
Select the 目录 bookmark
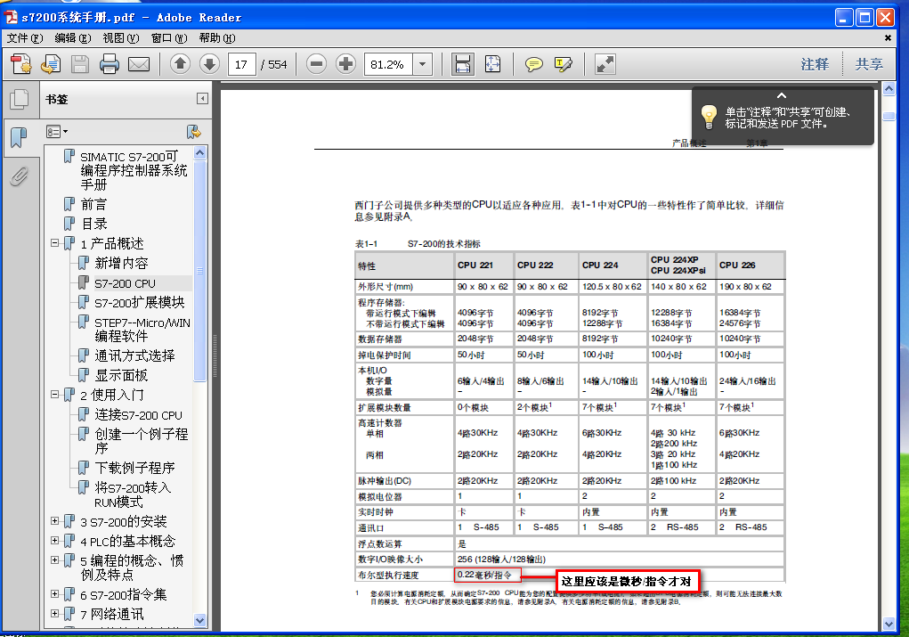point(93,224)
